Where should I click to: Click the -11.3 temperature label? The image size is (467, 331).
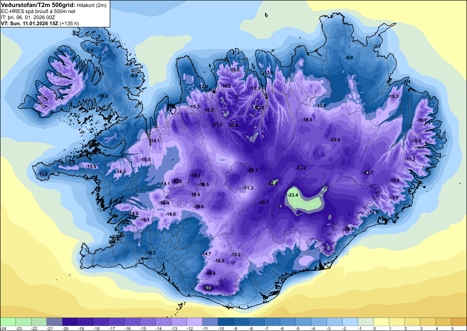point(248,188)
